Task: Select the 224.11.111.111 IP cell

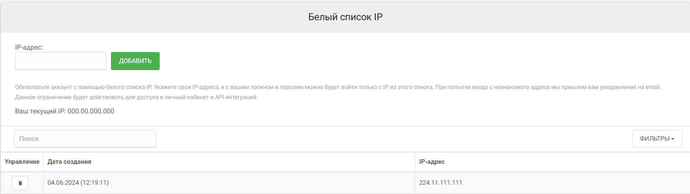Action: pyautogui.click(x=440, y=183)
